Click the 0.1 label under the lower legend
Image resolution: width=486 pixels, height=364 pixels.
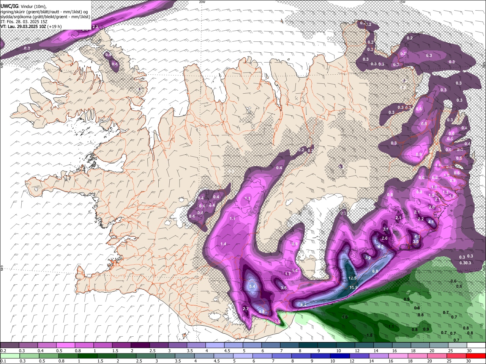tap(3, 361)
